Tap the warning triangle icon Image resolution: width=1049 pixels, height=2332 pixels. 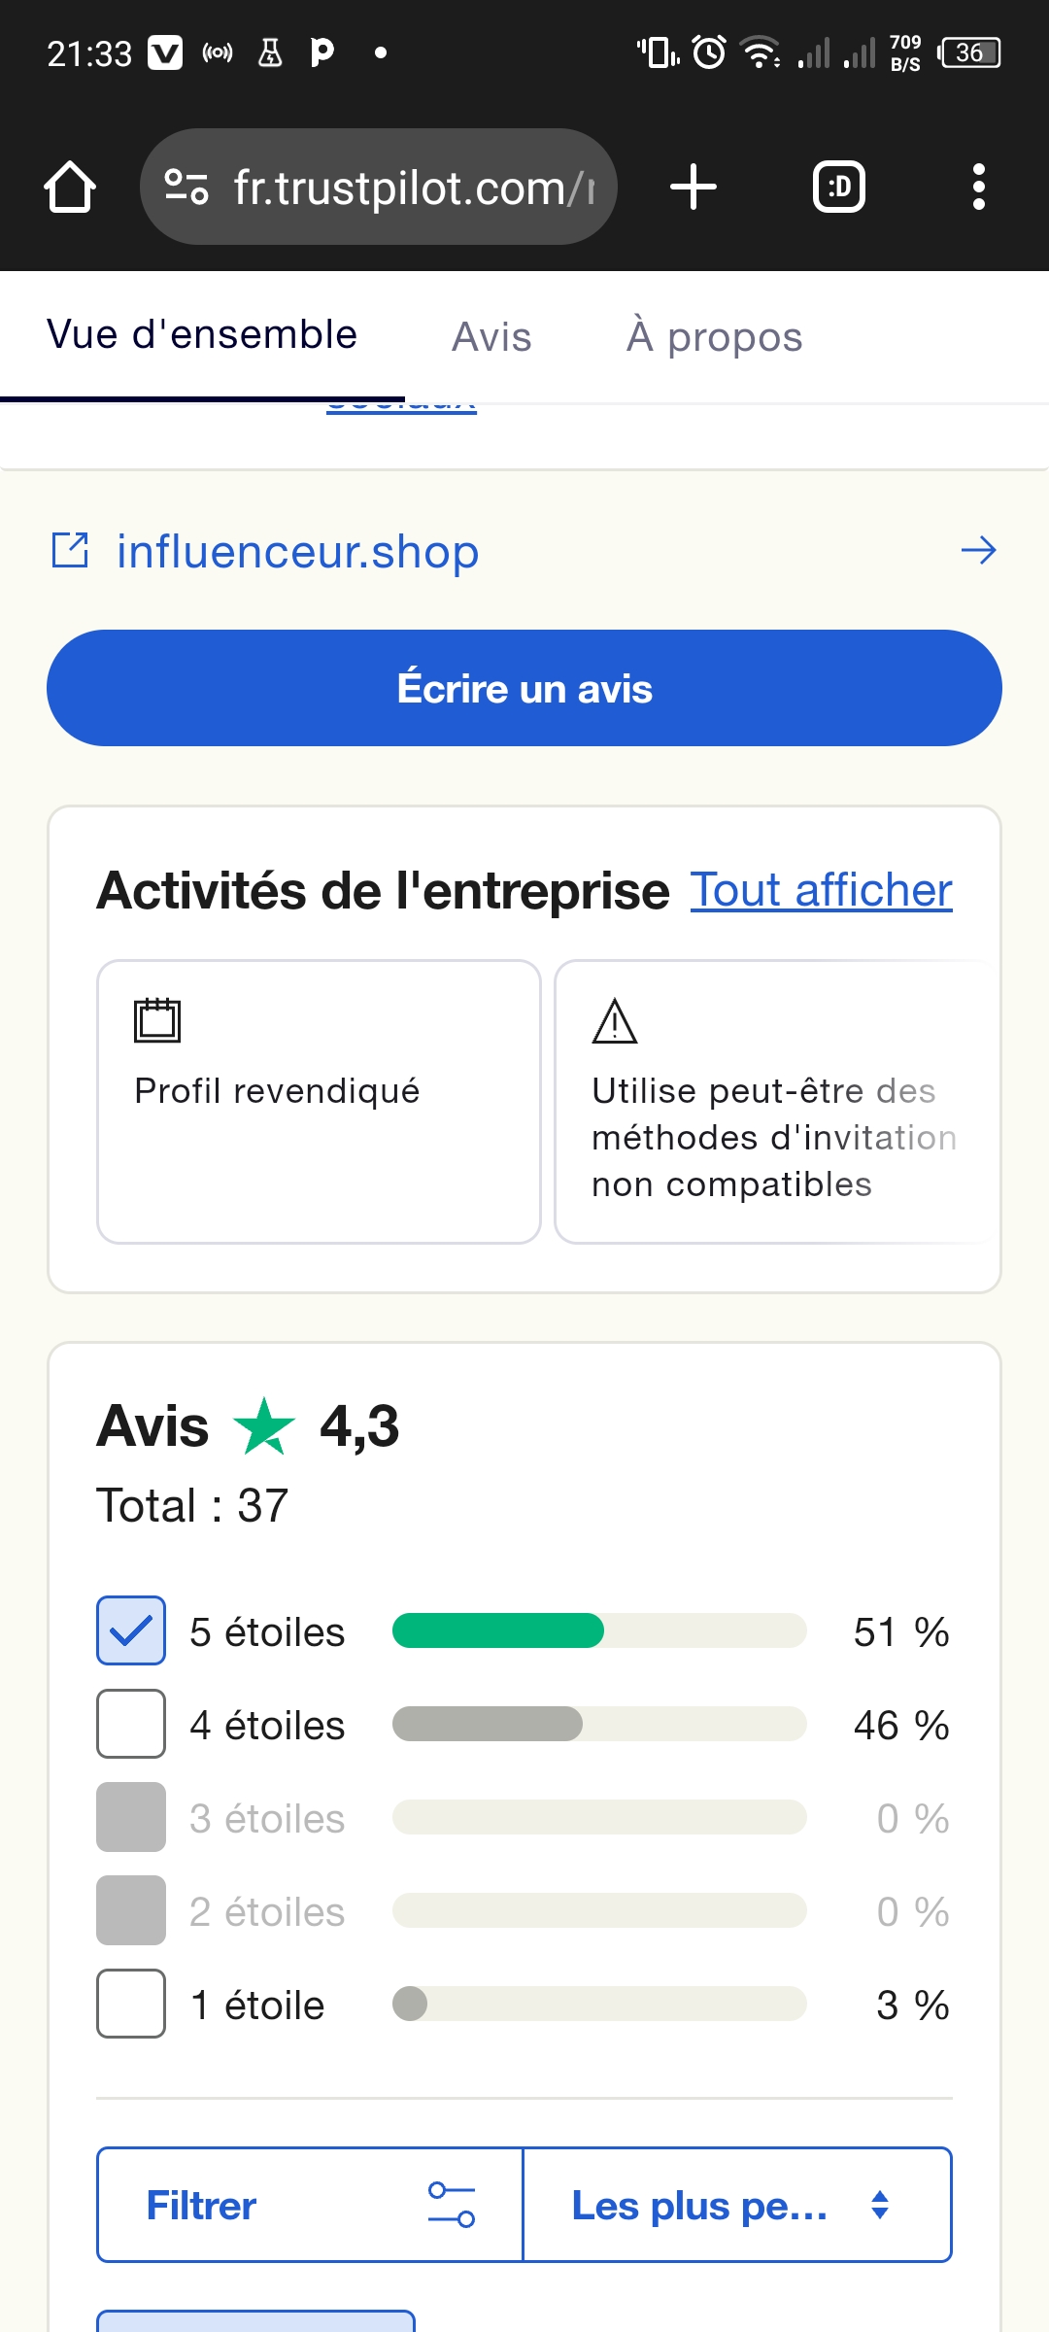tap(615, 1021)
